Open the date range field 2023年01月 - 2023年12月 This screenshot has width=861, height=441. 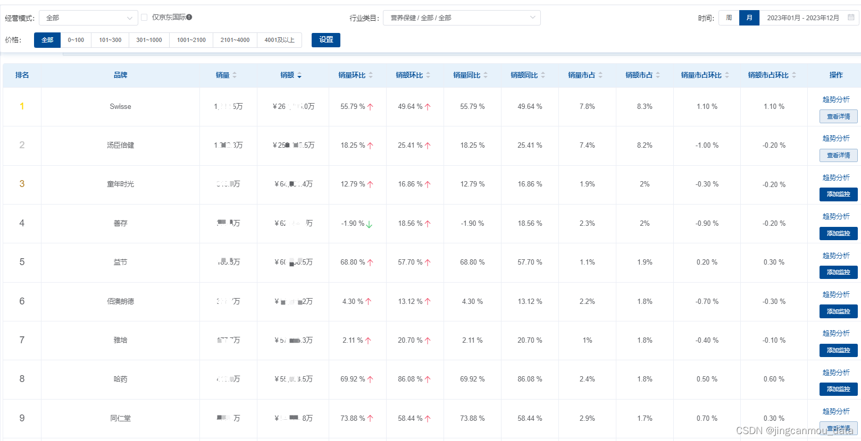click(x=803, y=18)
